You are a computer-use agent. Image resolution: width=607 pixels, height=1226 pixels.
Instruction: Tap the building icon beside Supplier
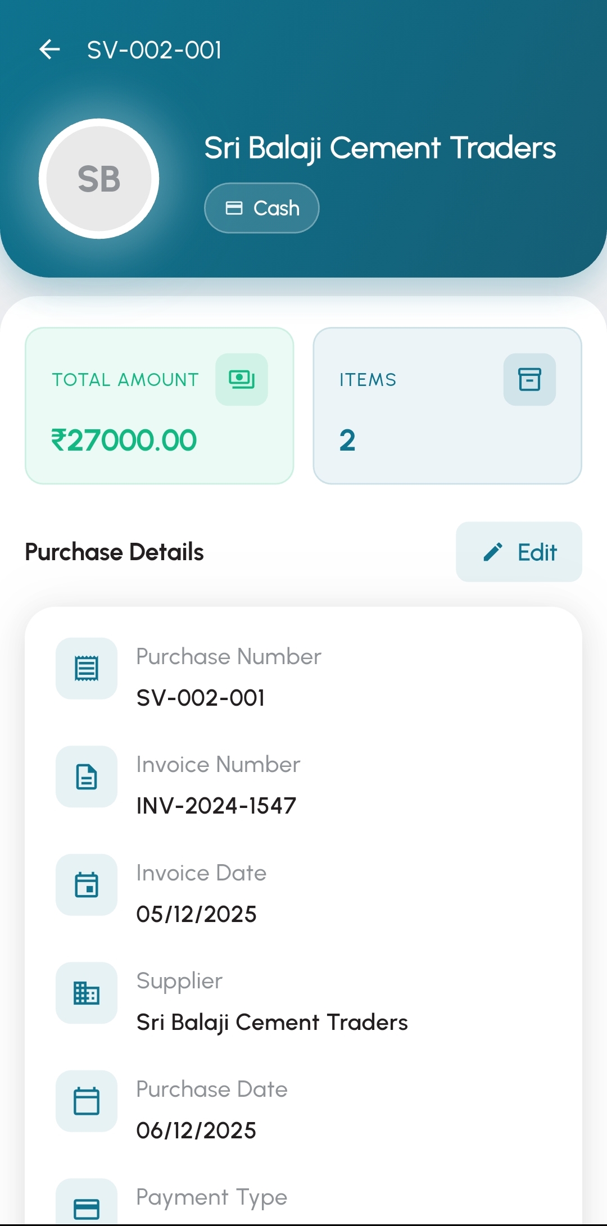87,993
